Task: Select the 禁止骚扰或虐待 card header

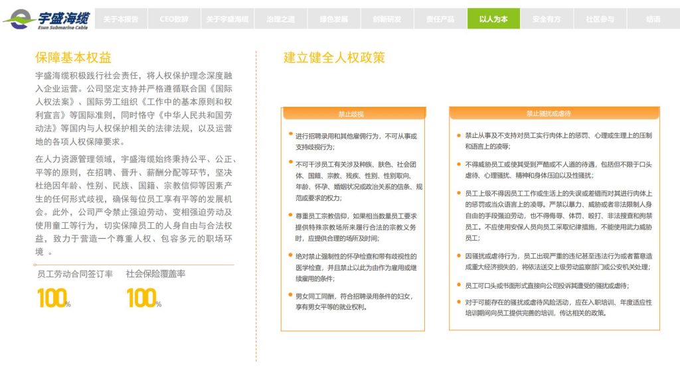Action: tap(554, 113)
